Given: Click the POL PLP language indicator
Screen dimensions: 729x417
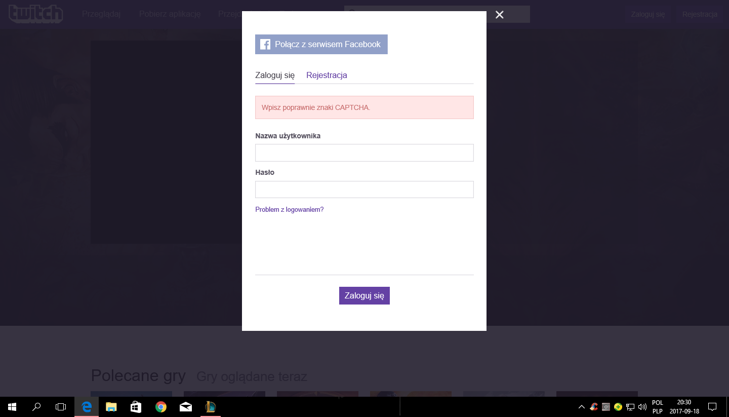Looking at the screenshot, I should (657, 407).
